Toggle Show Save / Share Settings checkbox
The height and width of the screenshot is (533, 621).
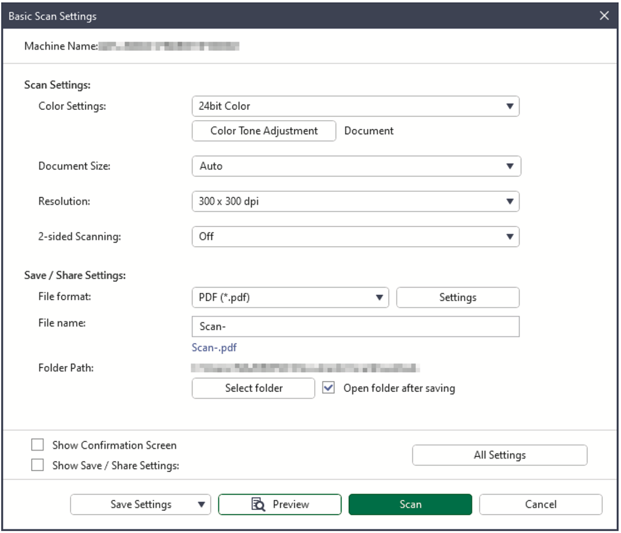coord(38,465)
